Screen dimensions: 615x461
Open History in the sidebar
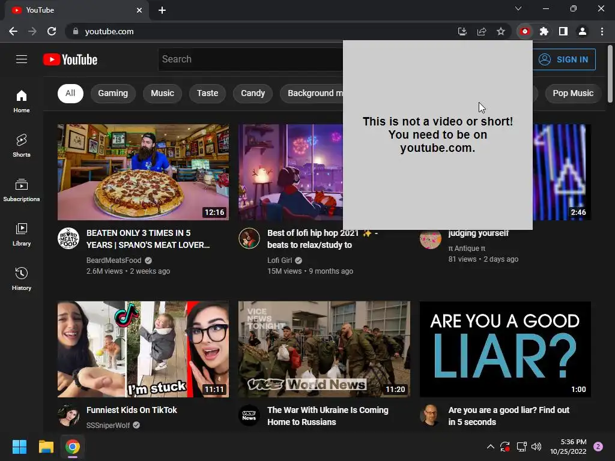point(22,279)
